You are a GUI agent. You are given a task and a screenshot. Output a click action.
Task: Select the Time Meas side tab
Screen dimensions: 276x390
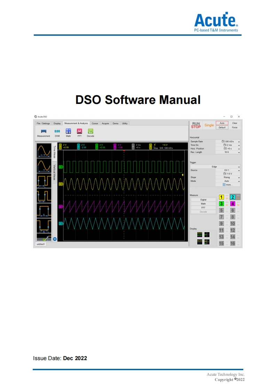54,152
